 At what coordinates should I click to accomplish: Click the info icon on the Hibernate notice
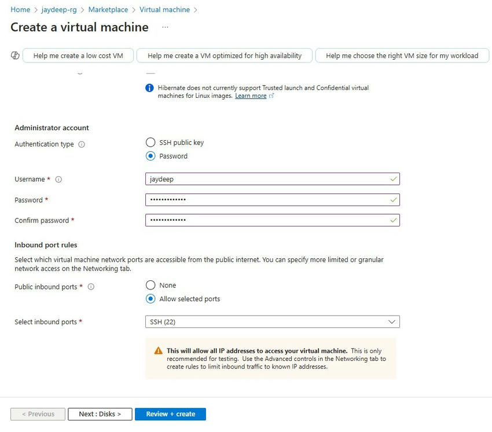click(x=149, y=87)
